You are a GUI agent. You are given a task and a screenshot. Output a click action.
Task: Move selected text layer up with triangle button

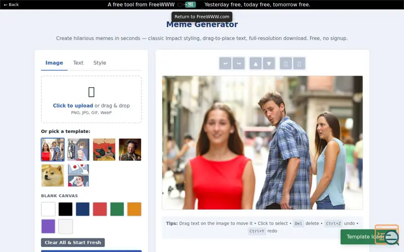point(256,64)
